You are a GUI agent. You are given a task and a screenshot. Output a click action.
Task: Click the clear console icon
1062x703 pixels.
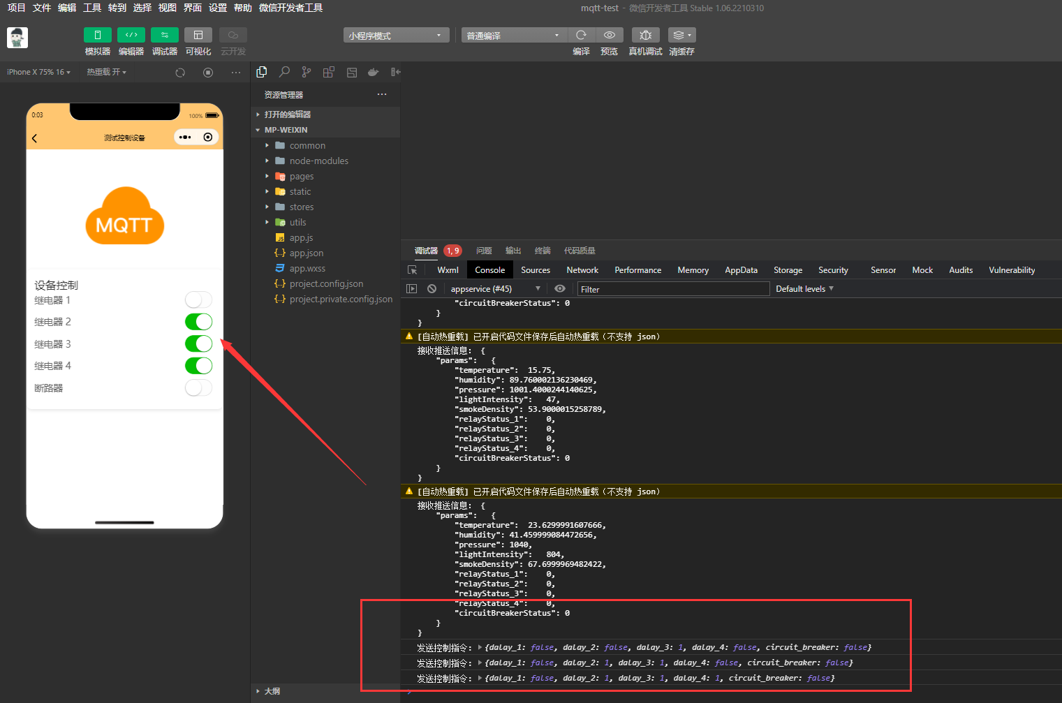click(x=432, y=288)
